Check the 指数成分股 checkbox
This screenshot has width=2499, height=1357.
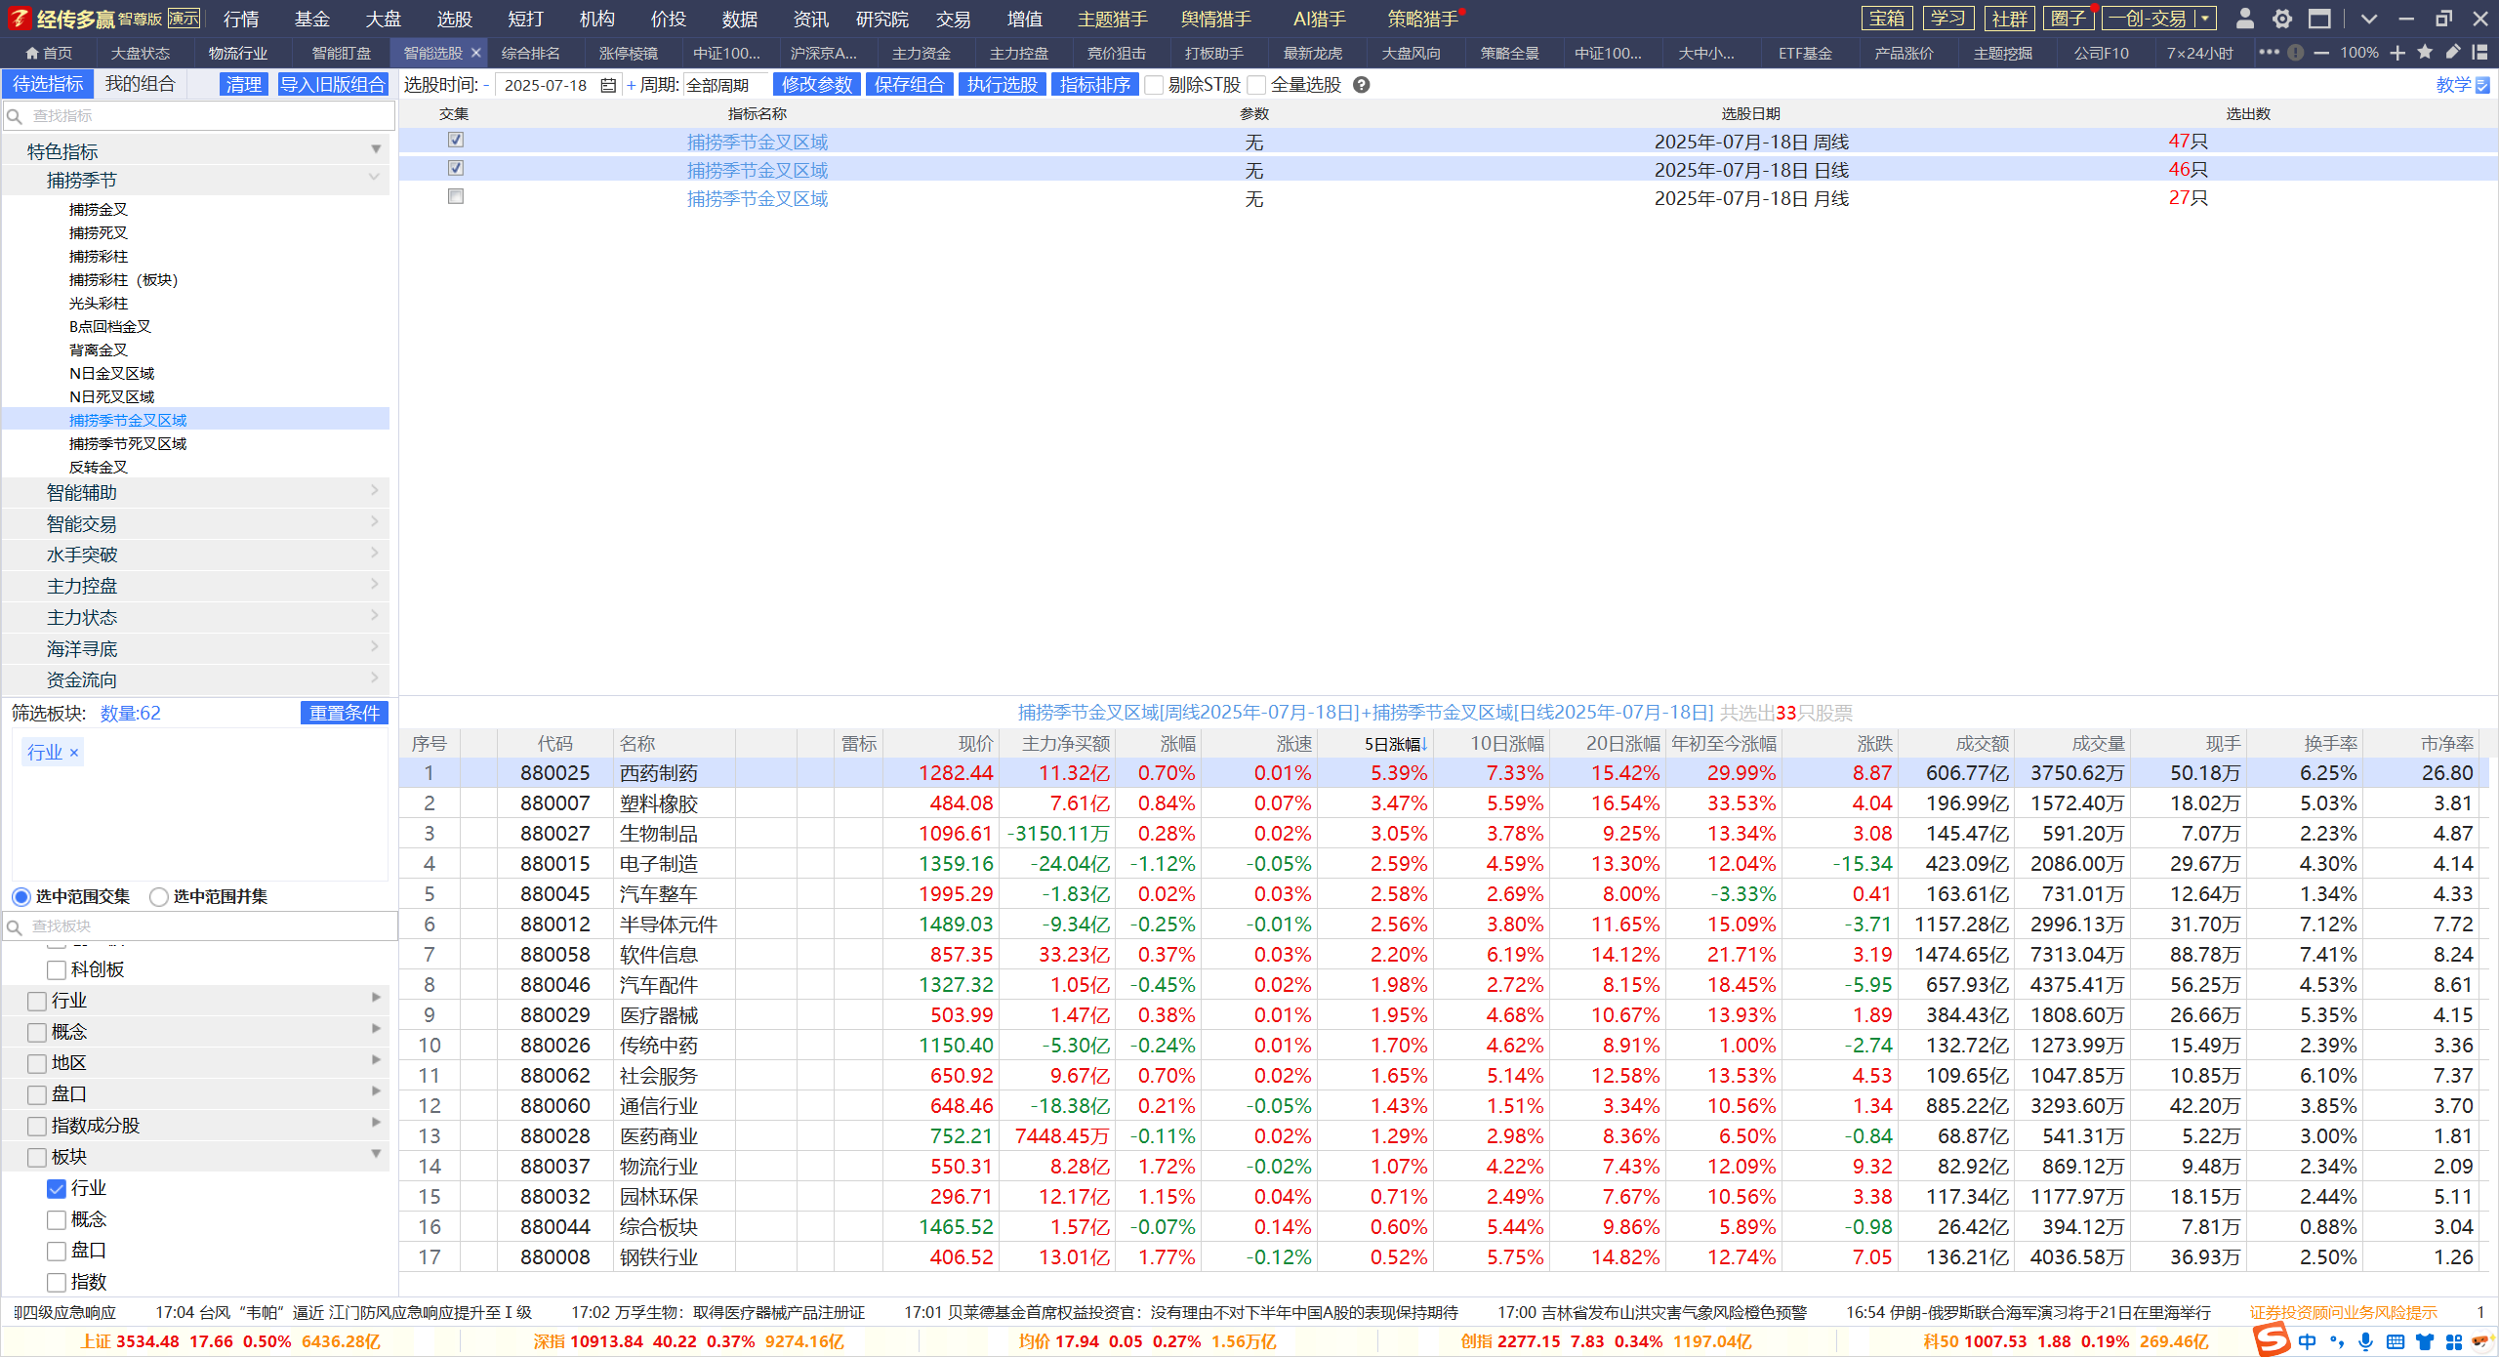point(37,1126)
